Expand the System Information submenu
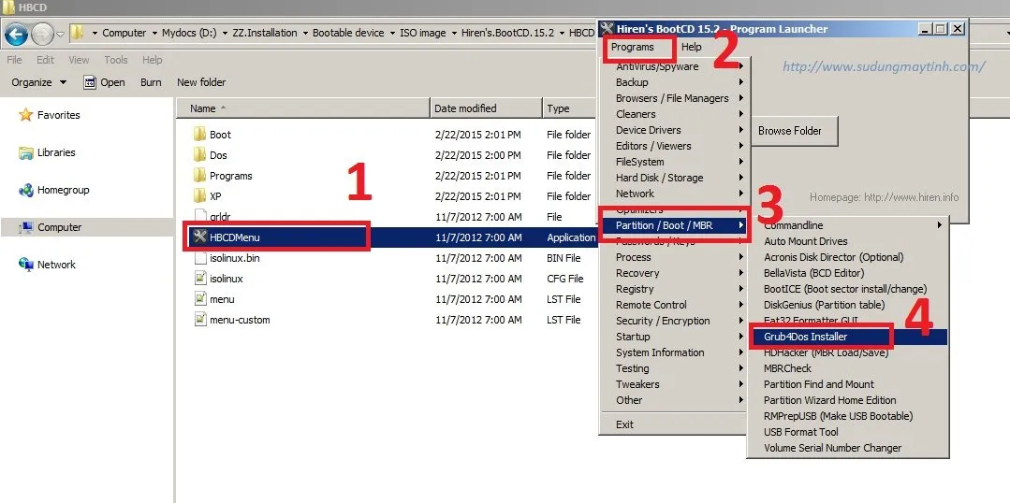Viewport: 1010px width, 503px height. (x=673, y=352)
